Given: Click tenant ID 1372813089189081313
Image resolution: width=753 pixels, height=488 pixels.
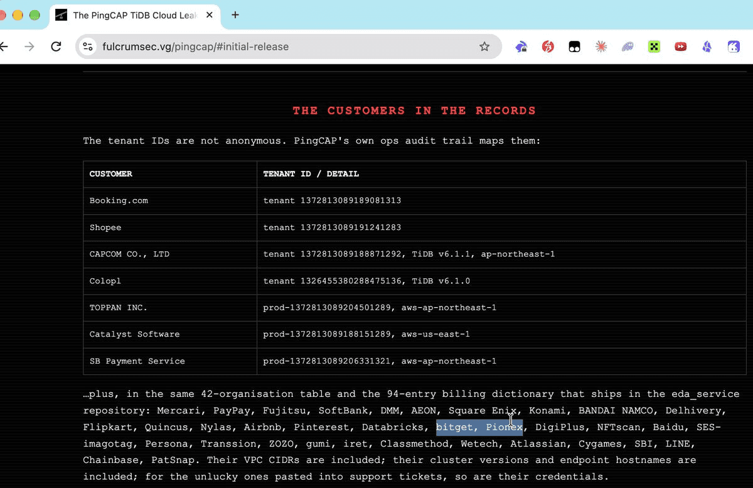Looking at the screenshot, I should point(351,201).
